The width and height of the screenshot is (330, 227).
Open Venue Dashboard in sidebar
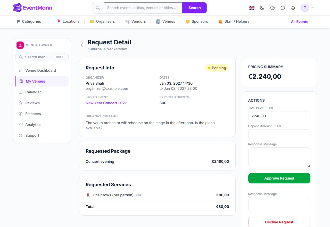[42, 70]
